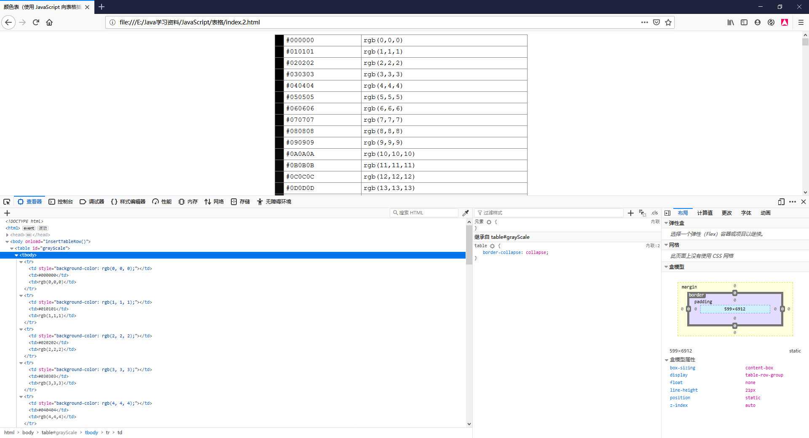Image resolution: width=809 pixels, height=438 pixels.
Task: Collapse the 网格 grid section
Action: [x=666, y=245]
